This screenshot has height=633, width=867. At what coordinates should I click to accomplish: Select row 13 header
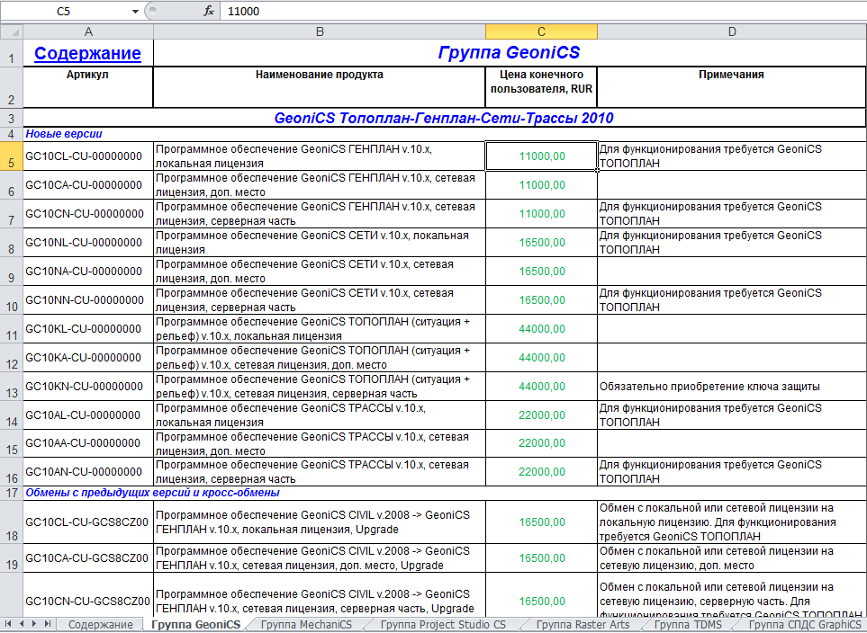click(12, 386)
